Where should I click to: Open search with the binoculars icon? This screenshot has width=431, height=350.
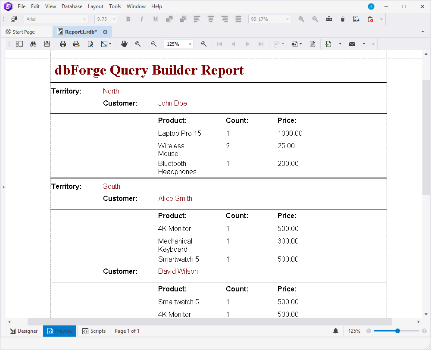[33, 44]
